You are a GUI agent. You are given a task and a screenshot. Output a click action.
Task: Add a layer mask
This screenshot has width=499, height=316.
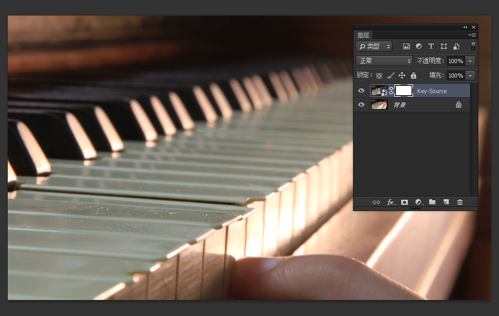[x=404, y=202]
